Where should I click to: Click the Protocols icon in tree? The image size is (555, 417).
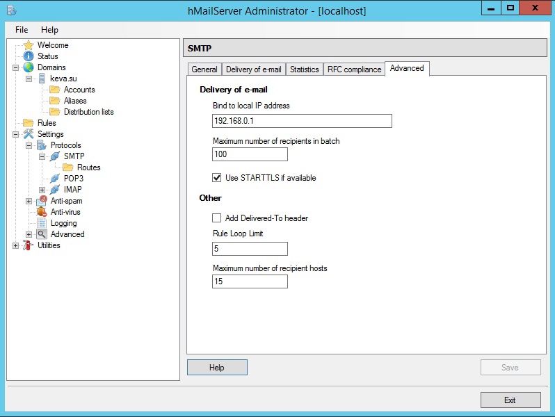pos(42,145)
